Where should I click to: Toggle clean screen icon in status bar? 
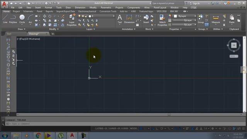pyautogui.click(x=239, y=129)
